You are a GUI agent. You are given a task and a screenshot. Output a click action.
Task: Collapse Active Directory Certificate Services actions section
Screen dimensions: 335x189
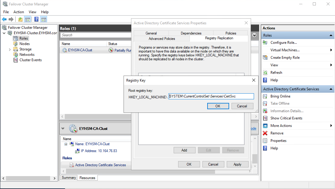(331, 89)
